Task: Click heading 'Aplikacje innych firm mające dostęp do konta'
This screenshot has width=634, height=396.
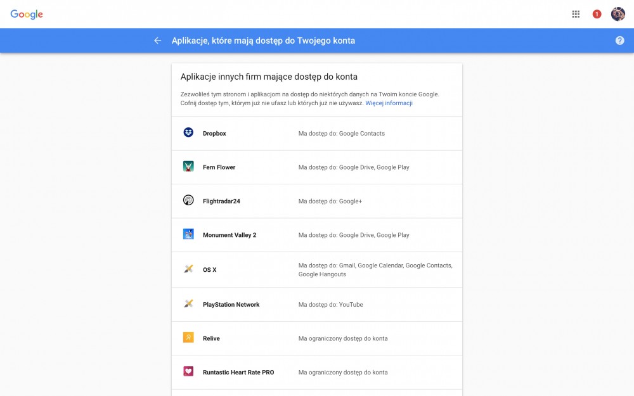Action: 269,77
